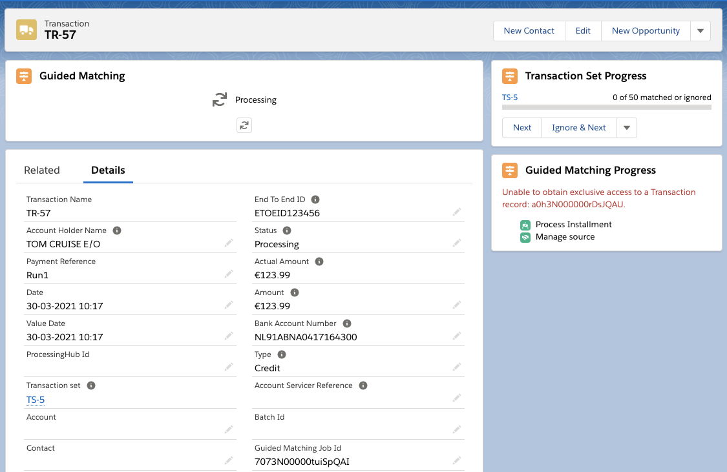
Task: Click info icon next to Transaction set
Action: pyautogui.click(x=91, y=385)
